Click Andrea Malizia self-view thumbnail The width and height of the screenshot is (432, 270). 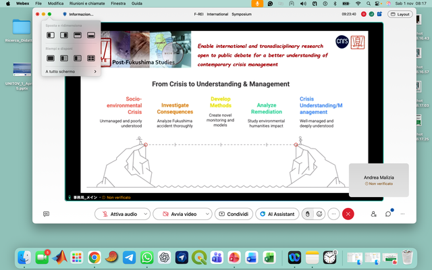click(379, 180)
